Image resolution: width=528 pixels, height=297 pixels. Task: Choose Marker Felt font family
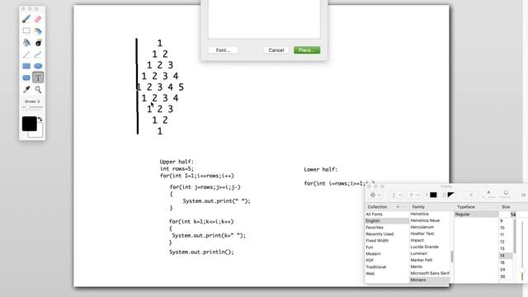pos(430,260)
